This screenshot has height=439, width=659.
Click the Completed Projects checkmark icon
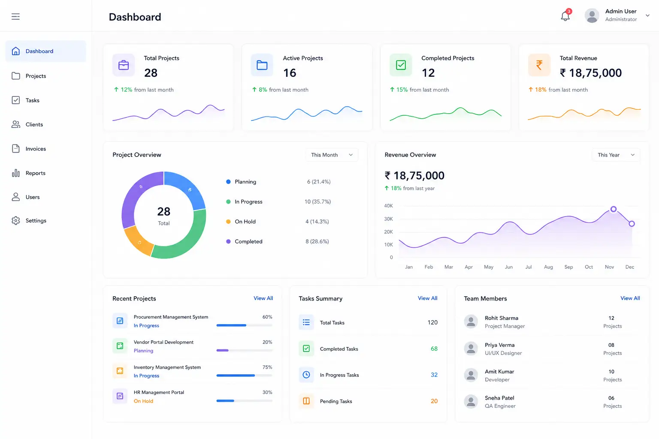coord(401,65)
